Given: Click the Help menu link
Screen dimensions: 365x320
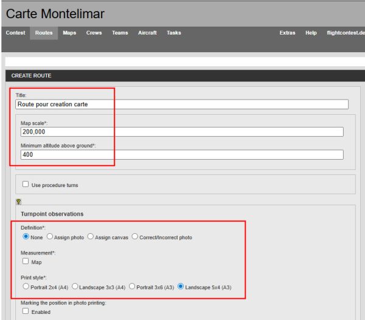Looking at the screenshot, I should pos(311,33).
